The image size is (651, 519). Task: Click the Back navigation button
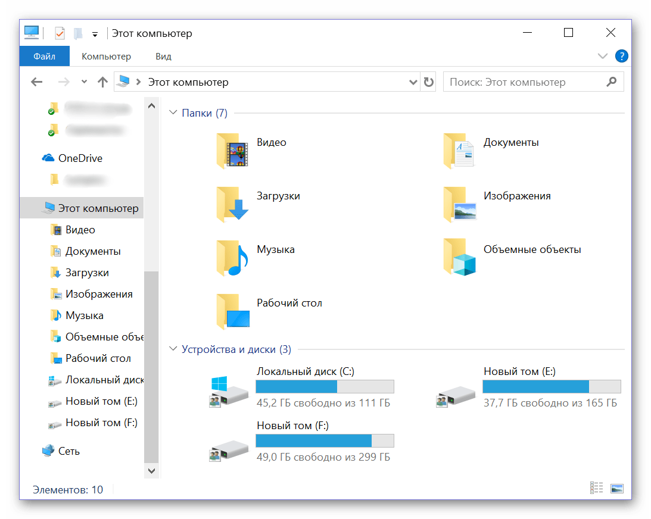pos(37,82)
